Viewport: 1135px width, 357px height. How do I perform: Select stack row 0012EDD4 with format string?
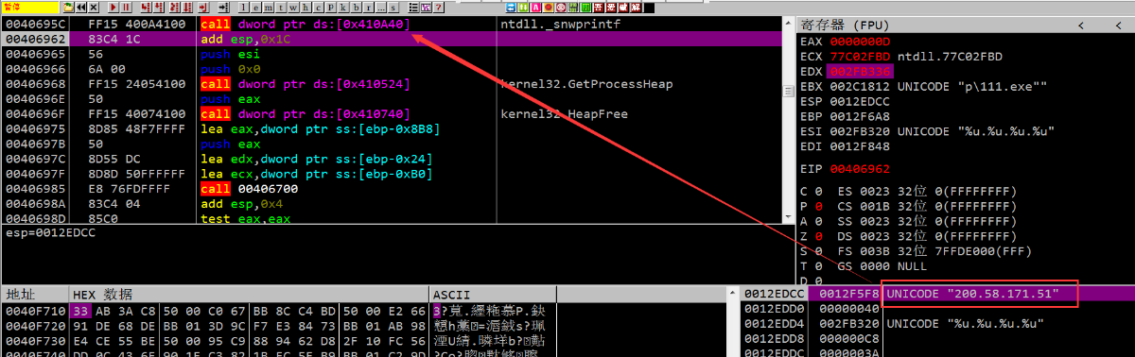936,323
